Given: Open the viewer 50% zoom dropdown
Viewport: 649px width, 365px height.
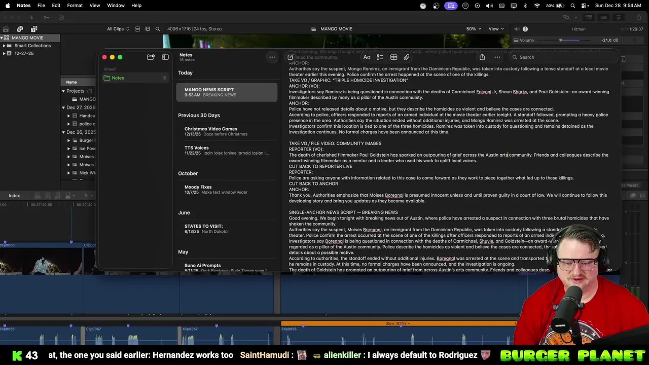Looking at the screenshot, I should click(474, 29).
